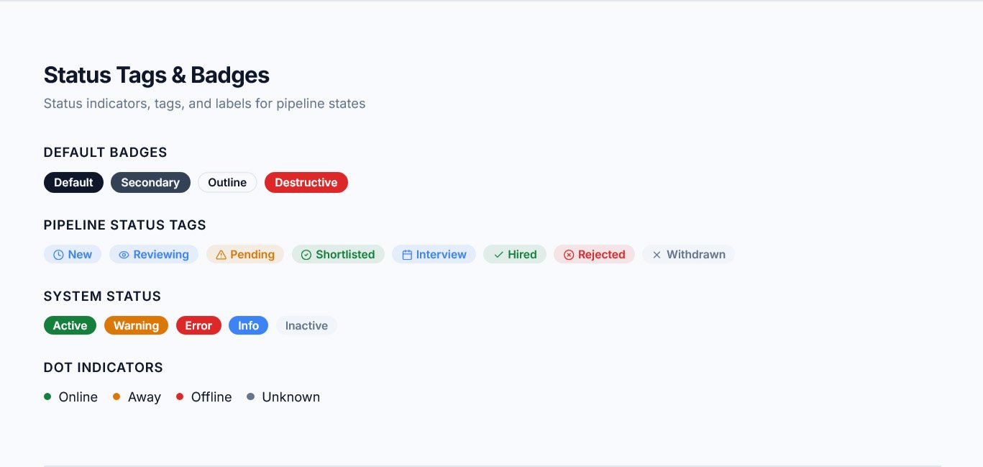The image size is (983, 467).
Task: Click the eye icon in Reviewing tag
Action: (124, 255)
